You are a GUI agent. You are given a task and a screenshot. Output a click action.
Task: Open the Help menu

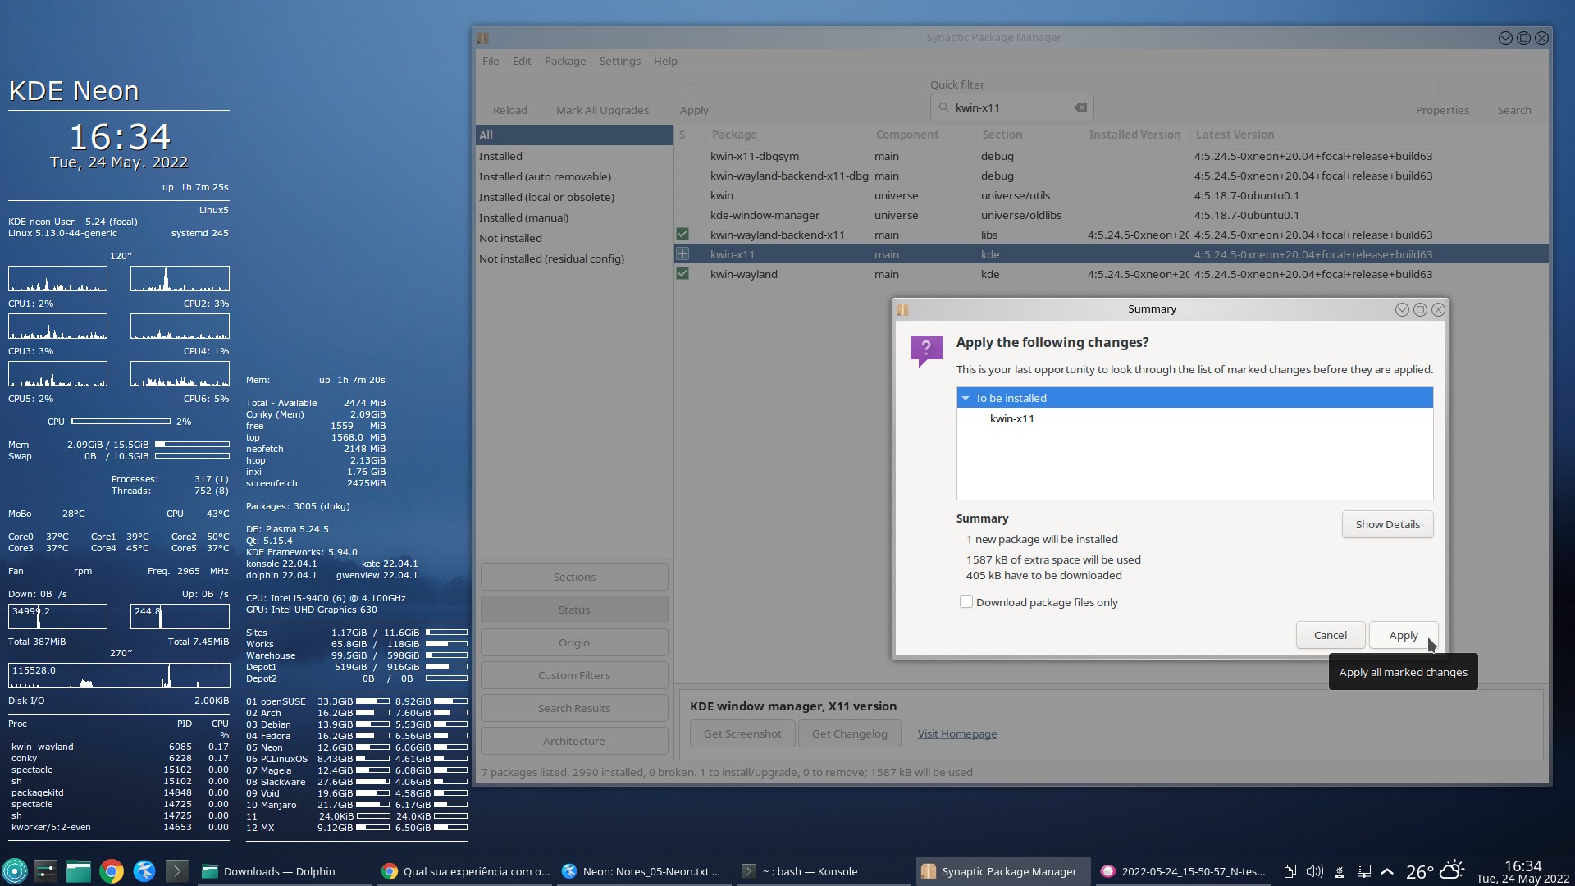[665, 61]
